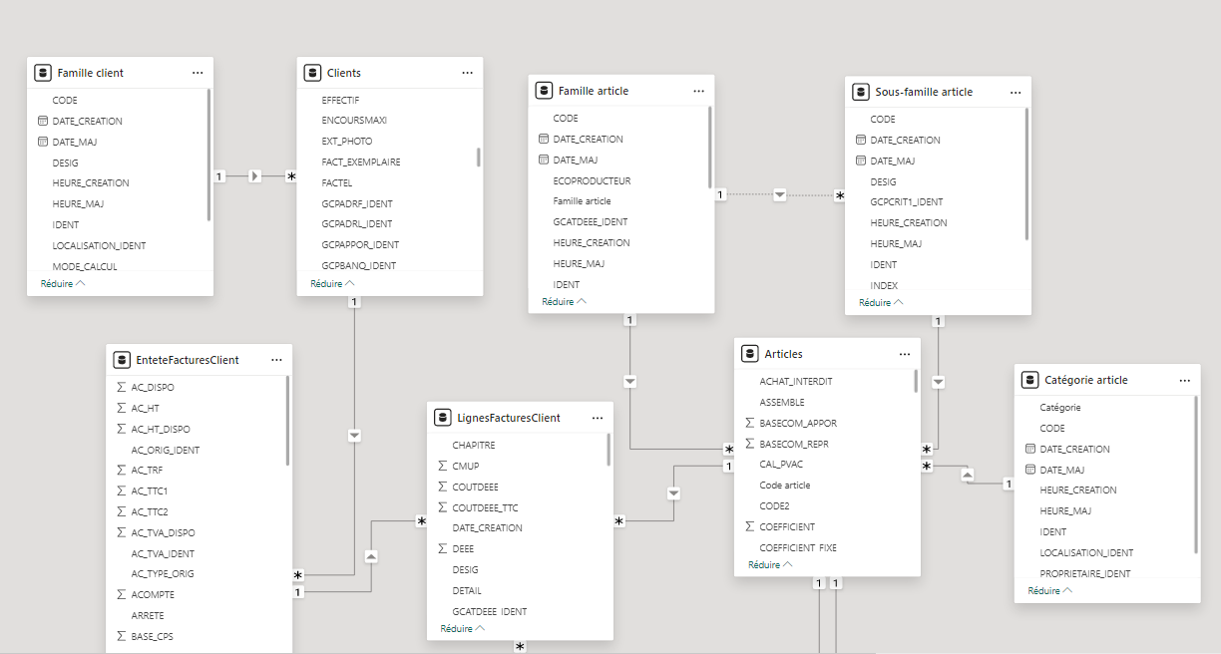Open the more options menu for Clients table
Viewport: 1221px width, 654px height.
tap(467, 73)
